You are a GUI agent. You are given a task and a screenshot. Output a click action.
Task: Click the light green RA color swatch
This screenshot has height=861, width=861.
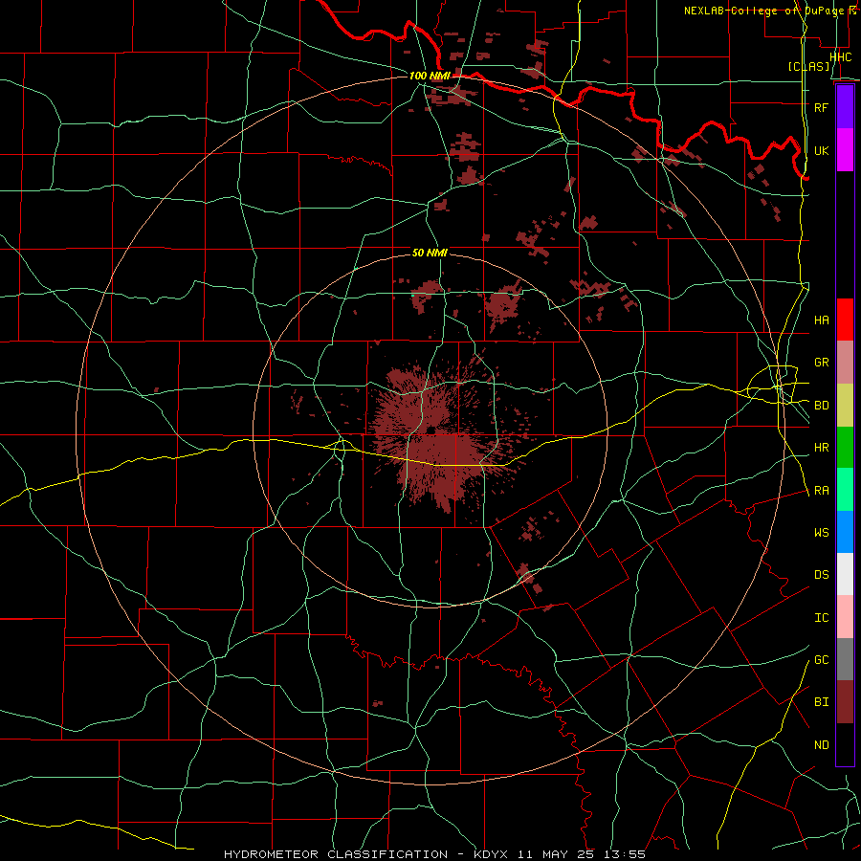pos(845,490)
